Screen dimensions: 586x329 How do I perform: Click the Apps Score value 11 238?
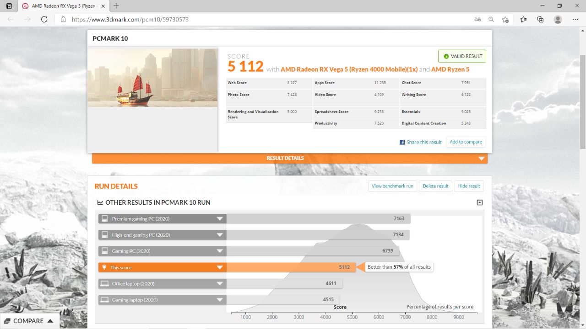(380, 83)
